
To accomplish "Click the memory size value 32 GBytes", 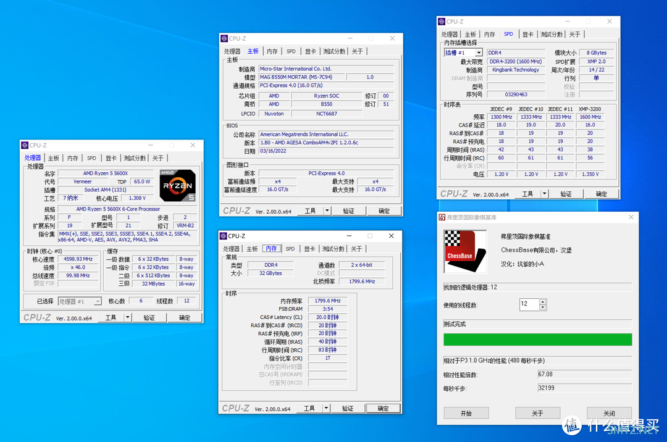I will coord(271,273).
